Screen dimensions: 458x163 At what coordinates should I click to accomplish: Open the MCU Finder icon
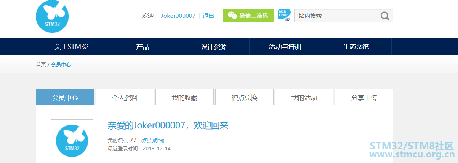point(284,15)
